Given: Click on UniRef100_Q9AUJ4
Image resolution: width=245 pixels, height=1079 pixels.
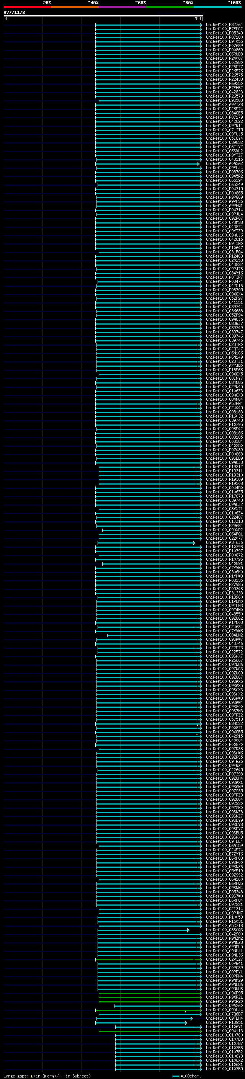Looking at the screenshot, I should pyautogui.click(x=224, y=1009).
